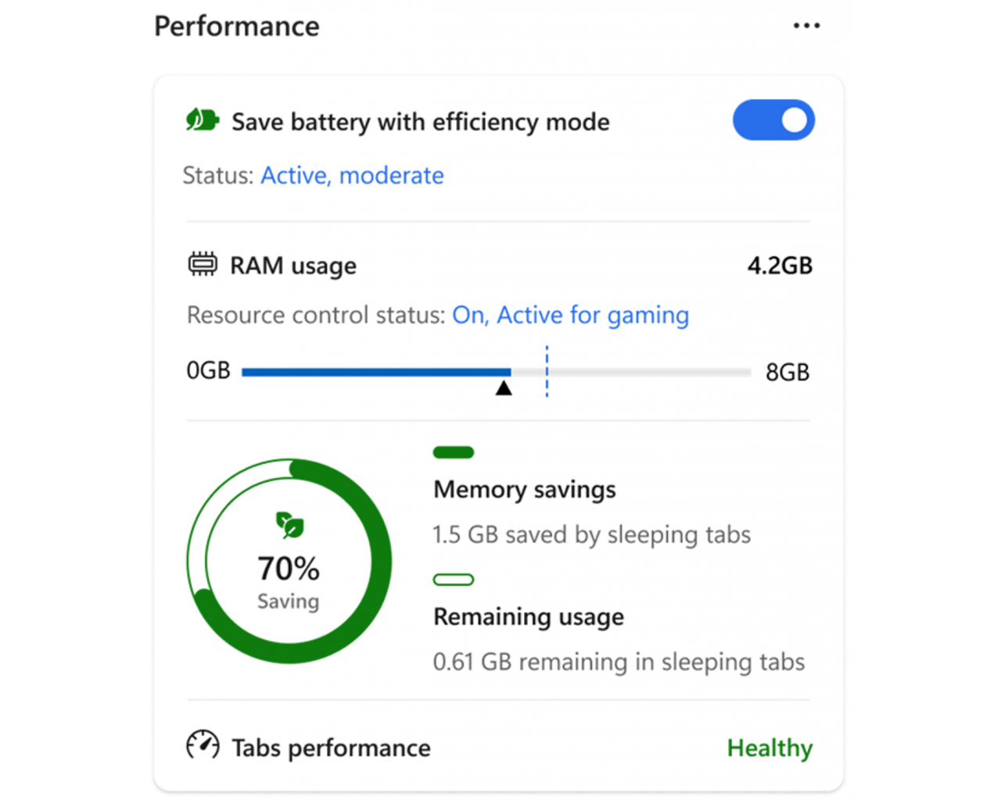This screenshot has height=800, width=1001.
Task: Open options under Tabs performance Healthy status
Action: (770, 748)
